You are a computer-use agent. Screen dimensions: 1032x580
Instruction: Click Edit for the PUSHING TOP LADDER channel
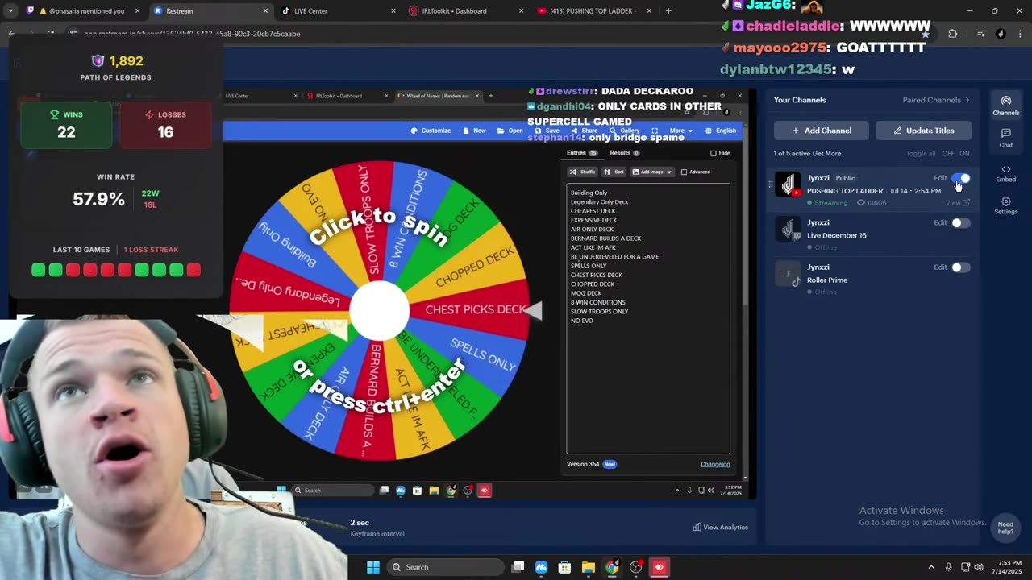tap(940, 178)
